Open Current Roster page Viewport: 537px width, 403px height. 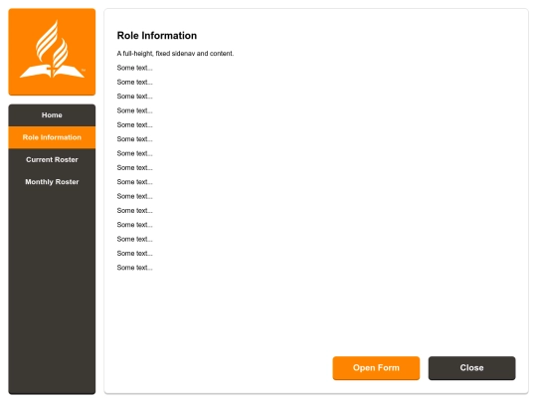point(52,159)
